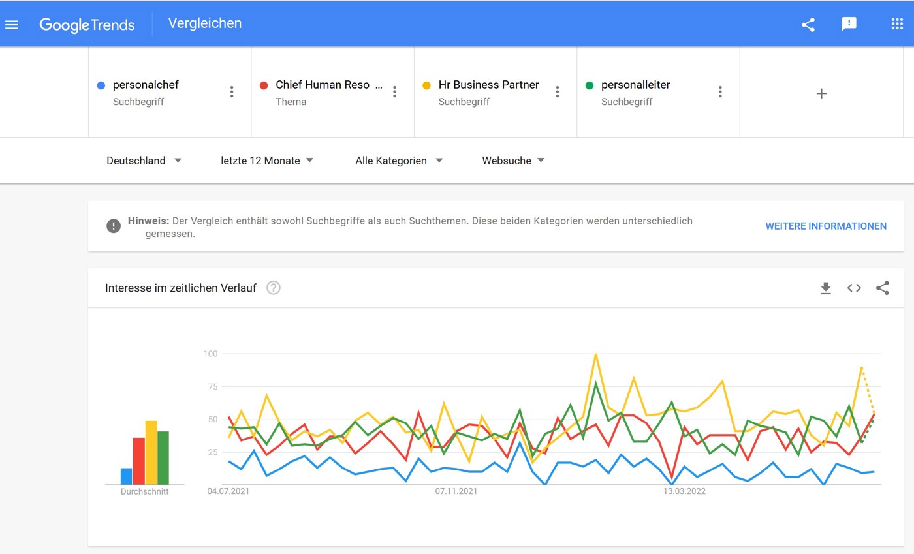Image resolution: width=914 pixels, height=554 pixels.
Task: Open the send feedback icon
Action: [x=849, y=25]
